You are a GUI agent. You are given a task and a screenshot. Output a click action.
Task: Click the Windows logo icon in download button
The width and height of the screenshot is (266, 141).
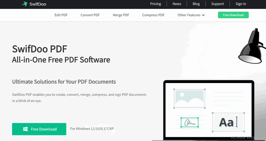[26, 129]
